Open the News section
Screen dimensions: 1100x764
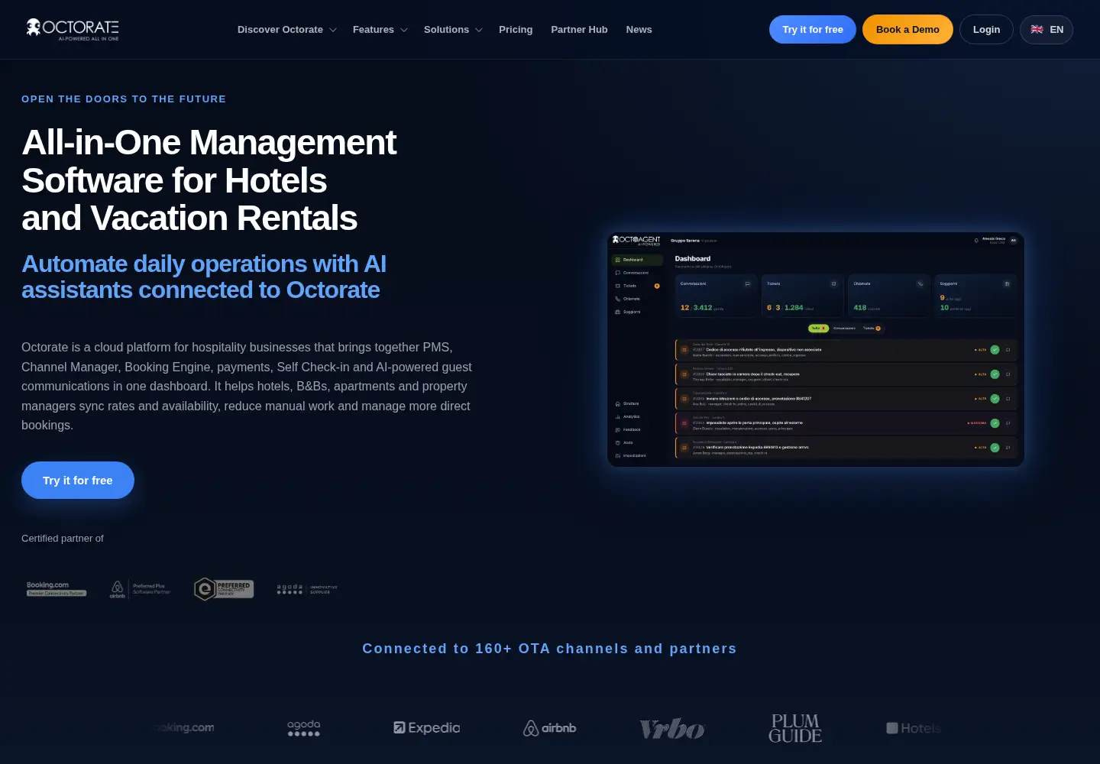[x=639, y=30]
